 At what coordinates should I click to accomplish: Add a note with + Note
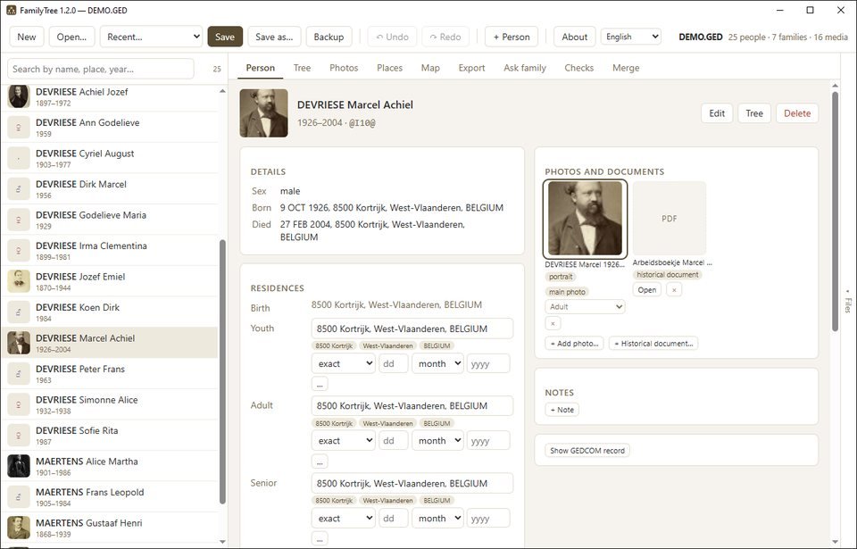coord(562,410)
